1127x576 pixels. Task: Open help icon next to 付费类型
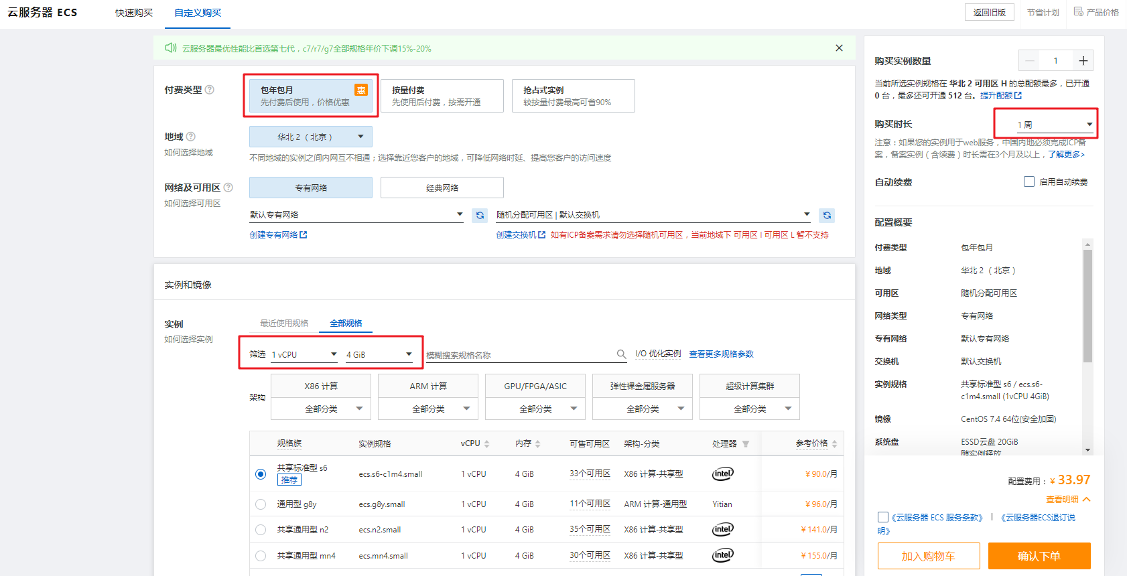point(210,90)
